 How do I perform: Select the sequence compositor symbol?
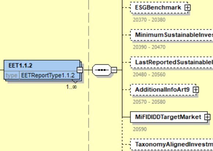102,70
